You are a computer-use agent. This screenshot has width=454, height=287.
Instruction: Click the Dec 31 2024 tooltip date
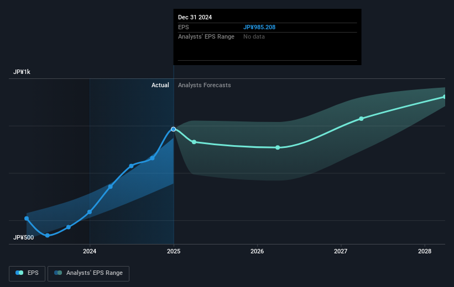(195, 17)
